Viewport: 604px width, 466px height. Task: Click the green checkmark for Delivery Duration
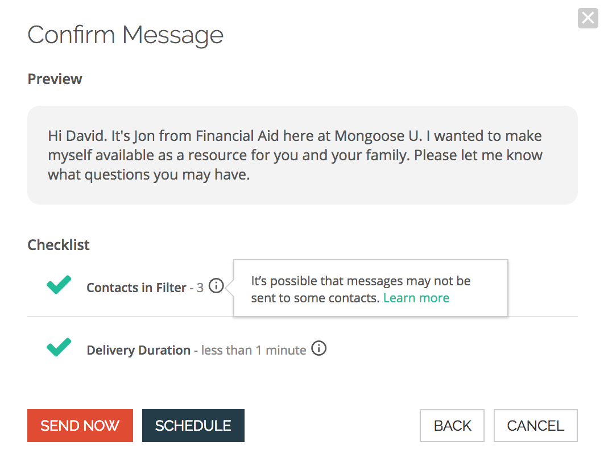[x=59, y=347]
